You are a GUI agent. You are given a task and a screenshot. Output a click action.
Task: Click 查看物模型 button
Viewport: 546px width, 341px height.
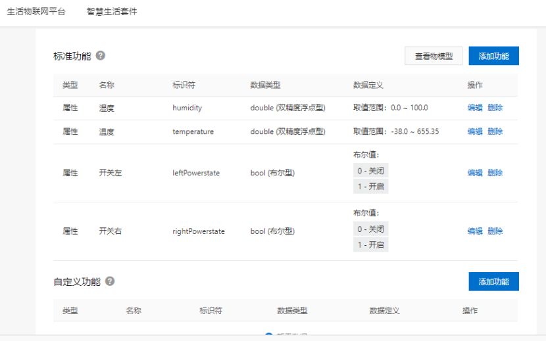[x=434, y=56]
